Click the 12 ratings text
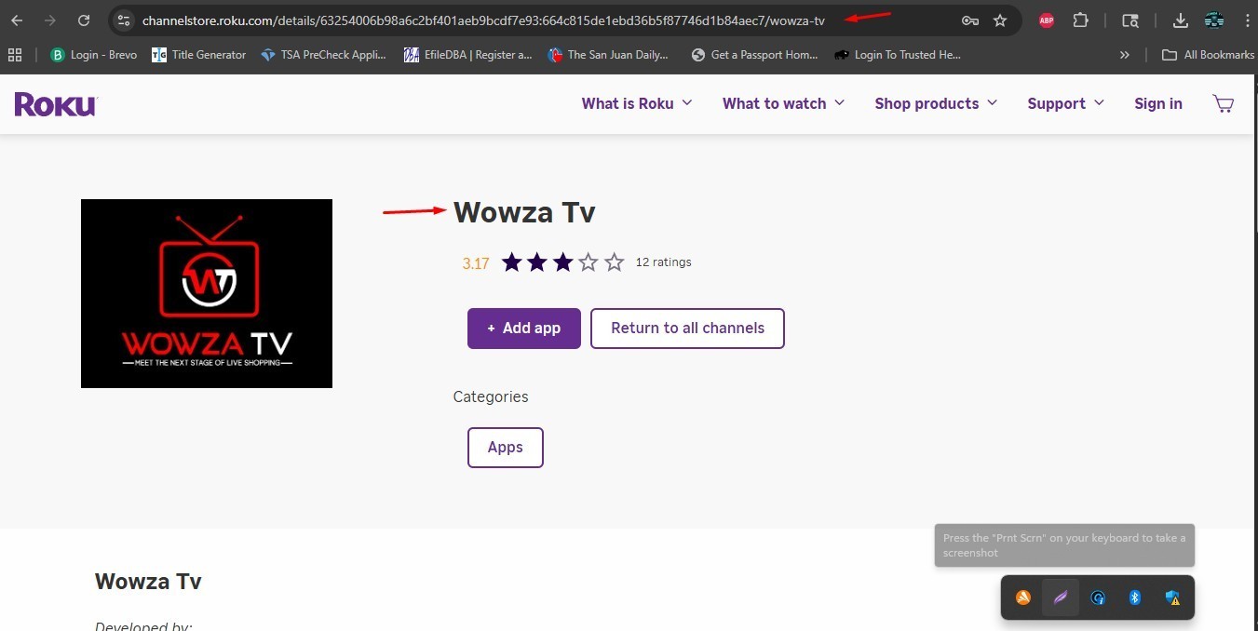Screen dimensions: 1258x631 [663, 262]
